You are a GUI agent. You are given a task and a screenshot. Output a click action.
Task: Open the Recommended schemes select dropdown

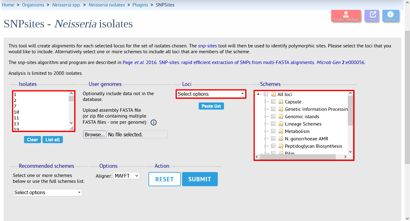point(47,192)
